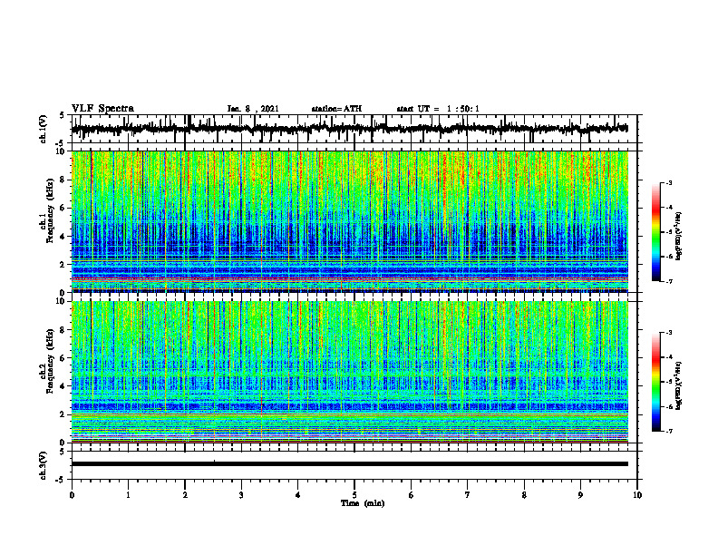The height and width of the screenshot is (555, 718).
Task: Select the log(PSD) label beside ch.1 colorbar
Action: pyautogui.click(x=679, y=236)
